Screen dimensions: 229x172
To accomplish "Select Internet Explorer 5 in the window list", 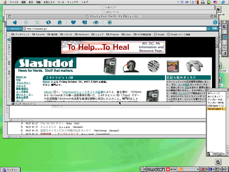I will 216,109.
